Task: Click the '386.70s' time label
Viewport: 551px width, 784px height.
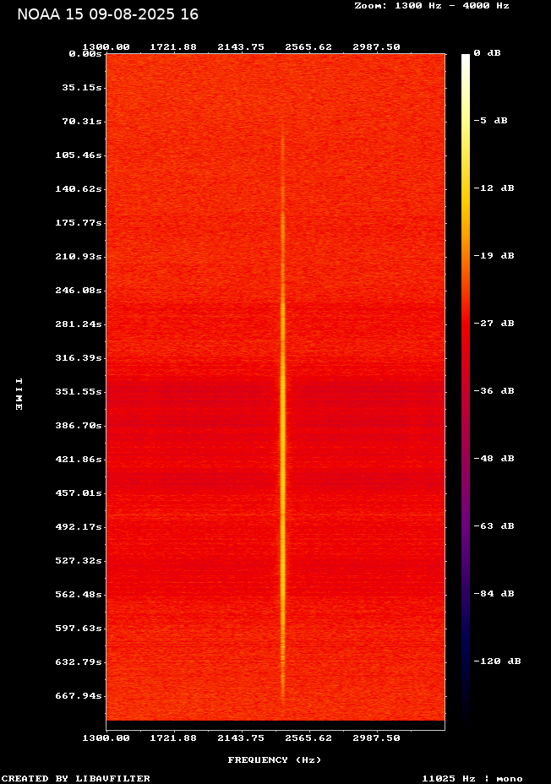Action: coord(79,426)
